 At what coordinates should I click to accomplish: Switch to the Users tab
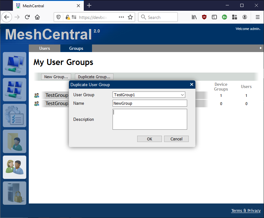pyautogui.click(x=44, y=48)
